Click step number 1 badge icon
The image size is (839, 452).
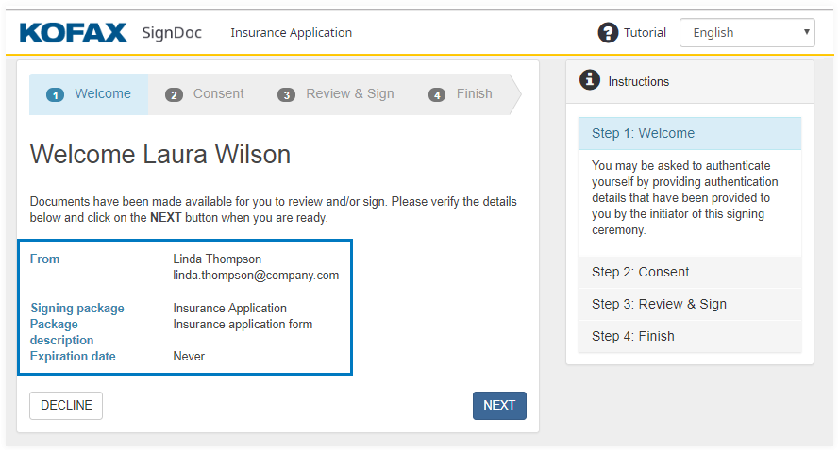(x=55, y=94)
